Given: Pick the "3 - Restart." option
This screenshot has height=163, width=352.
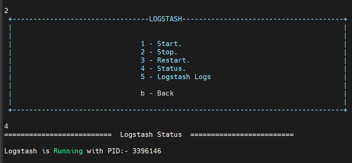Looking at the screenshot, I should point(165,60).
